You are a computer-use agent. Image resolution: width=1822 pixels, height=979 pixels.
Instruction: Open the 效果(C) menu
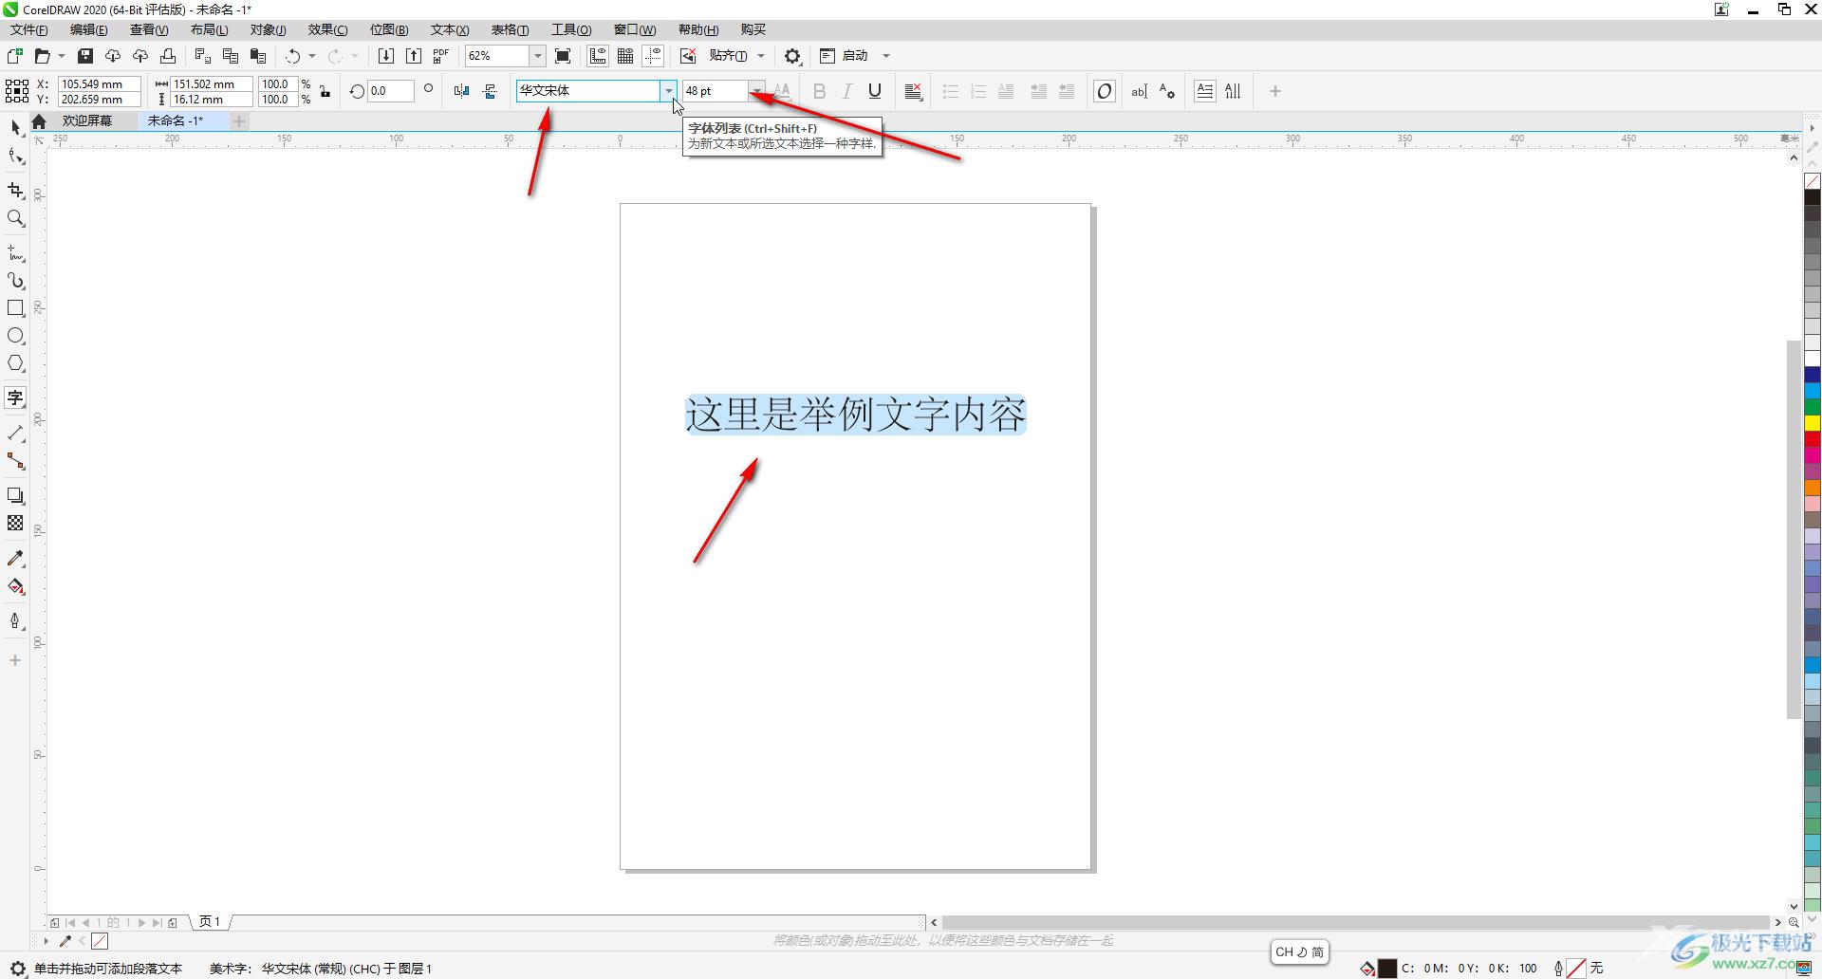pos(328,29)
